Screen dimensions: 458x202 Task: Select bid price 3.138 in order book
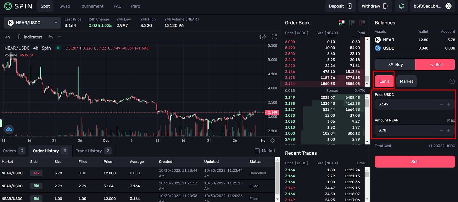[x=290, y=103]
